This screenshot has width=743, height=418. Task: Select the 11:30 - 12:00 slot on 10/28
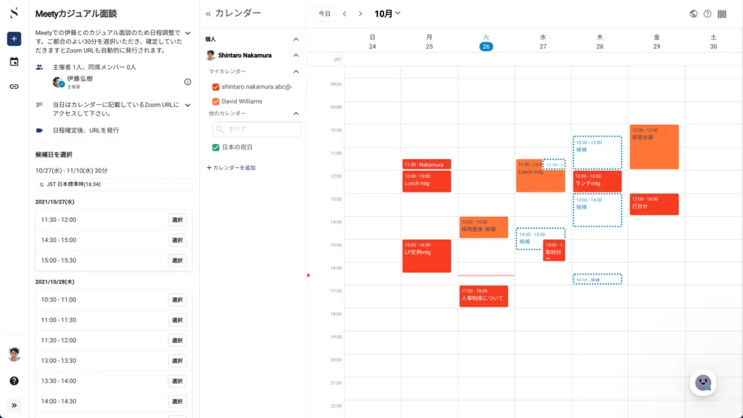pos(178,340)
